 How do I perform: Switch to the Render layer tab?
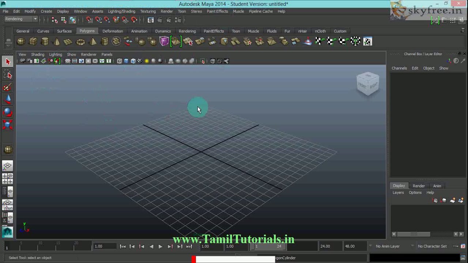[x=419, y=186]
